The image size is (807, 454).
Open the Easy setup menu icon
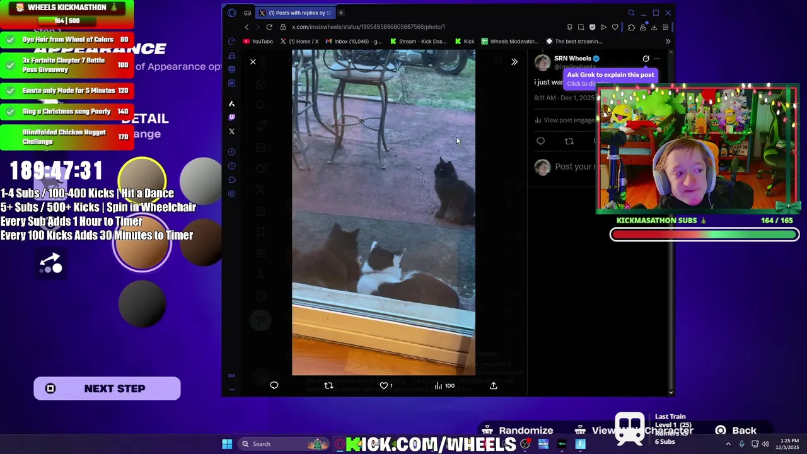click(665, 27)
